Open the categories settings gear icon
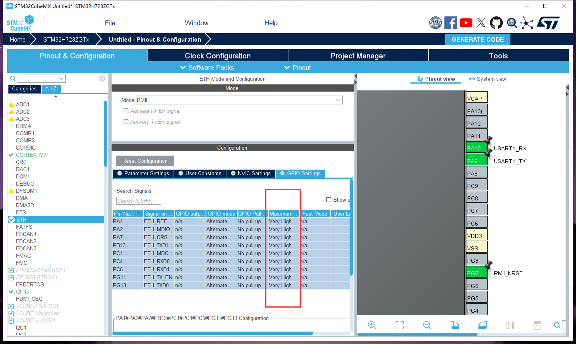 coord(102,78)
